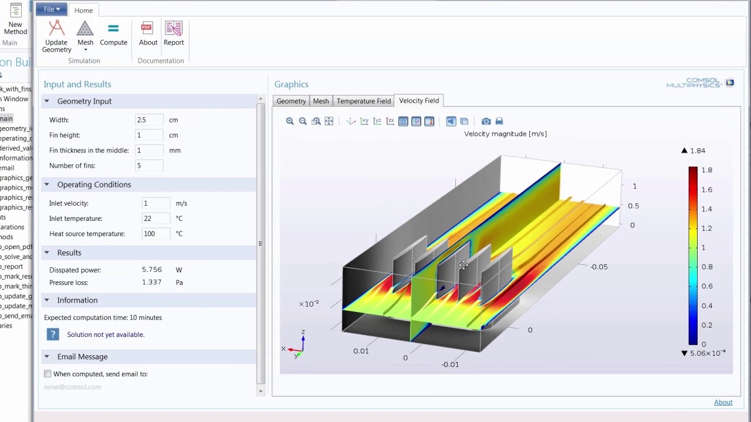
Task: Click the Pressure loss value 1.337
Action: (x=151, y=283)
